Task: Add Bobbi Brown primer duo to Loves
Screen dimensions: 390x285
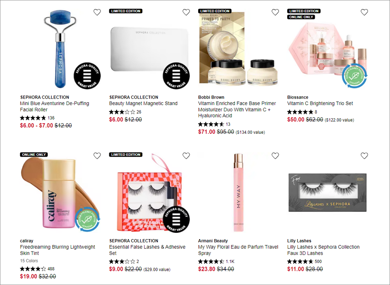Action: tap(275, 12)
